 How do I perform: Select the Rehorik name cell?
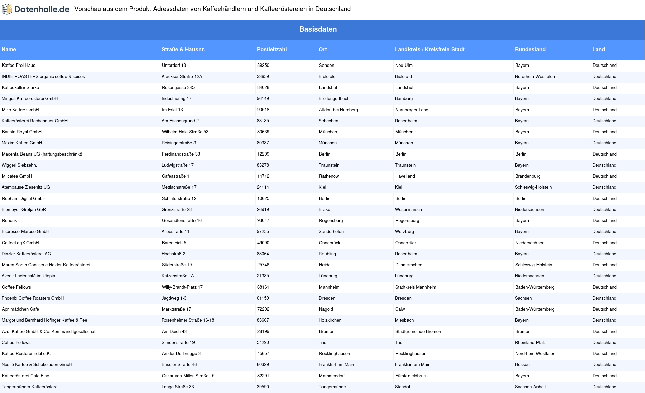(9, 221)
